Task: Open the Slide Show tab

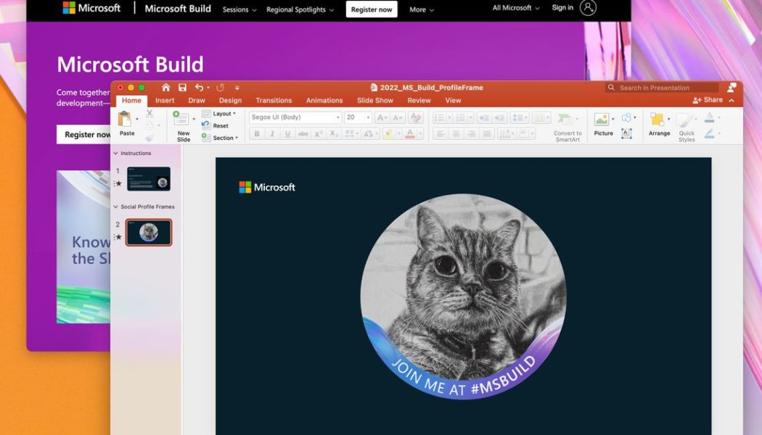Action: point(374,99)
